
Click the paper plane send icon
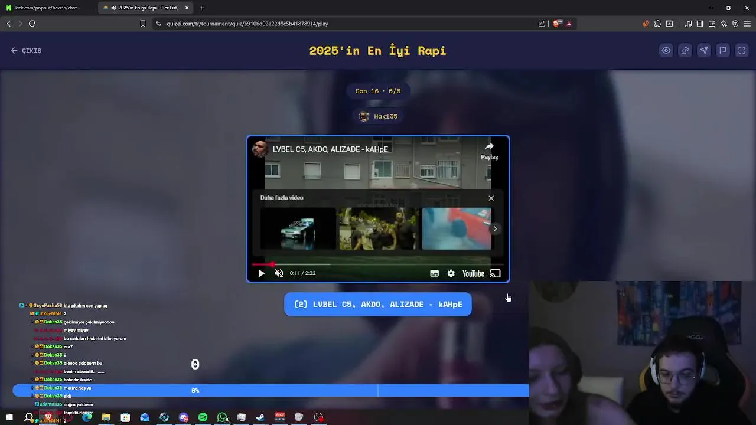coord(704,51)
